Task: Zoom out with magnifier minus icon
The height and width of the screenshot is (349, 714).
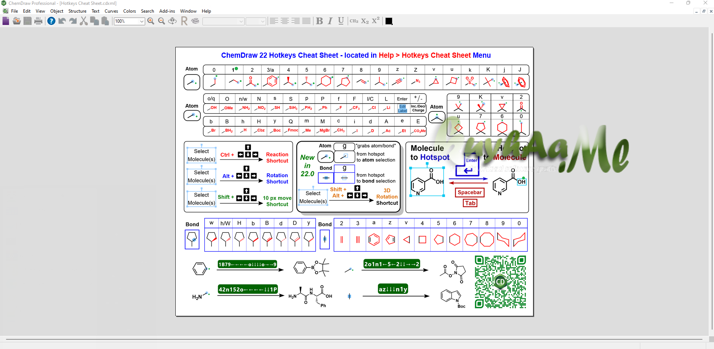Action: [162, 21]
